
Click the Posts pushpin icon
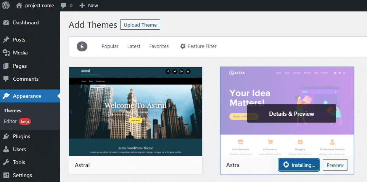point(6,40)
